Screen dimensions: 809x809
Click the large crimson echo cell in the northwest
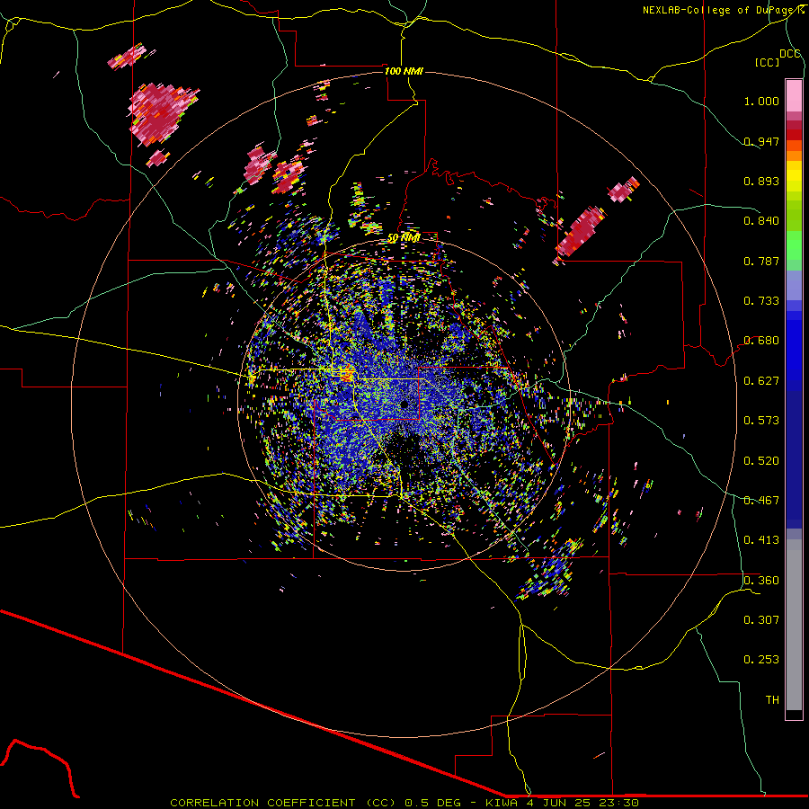click(x=160, y=113)
